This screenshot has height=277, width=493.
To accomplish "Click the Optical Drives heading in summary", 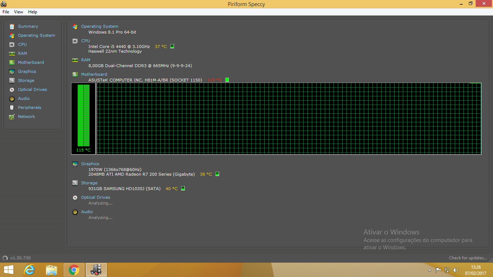I will (x=96, y=197).
